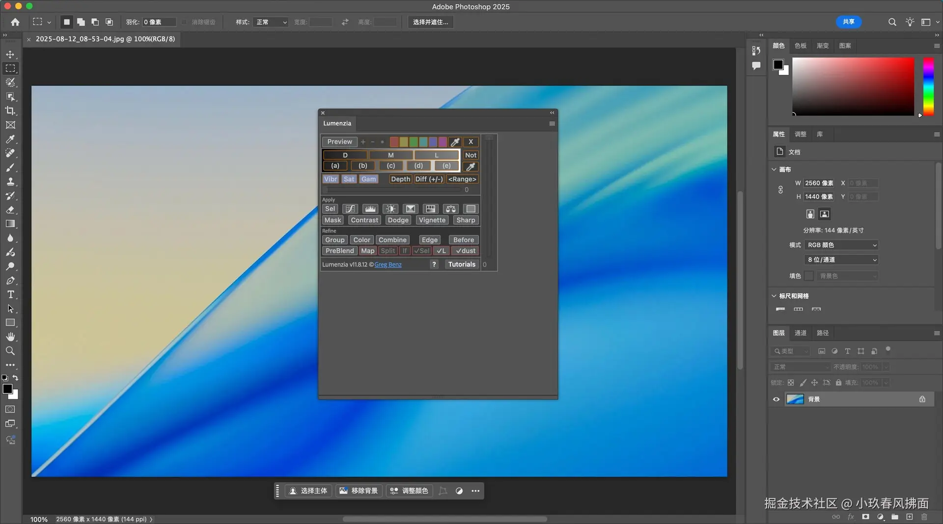943x524 pixels.
Task: Toggle the ✓dust option in Lumenzia
Action: (465, 251)
